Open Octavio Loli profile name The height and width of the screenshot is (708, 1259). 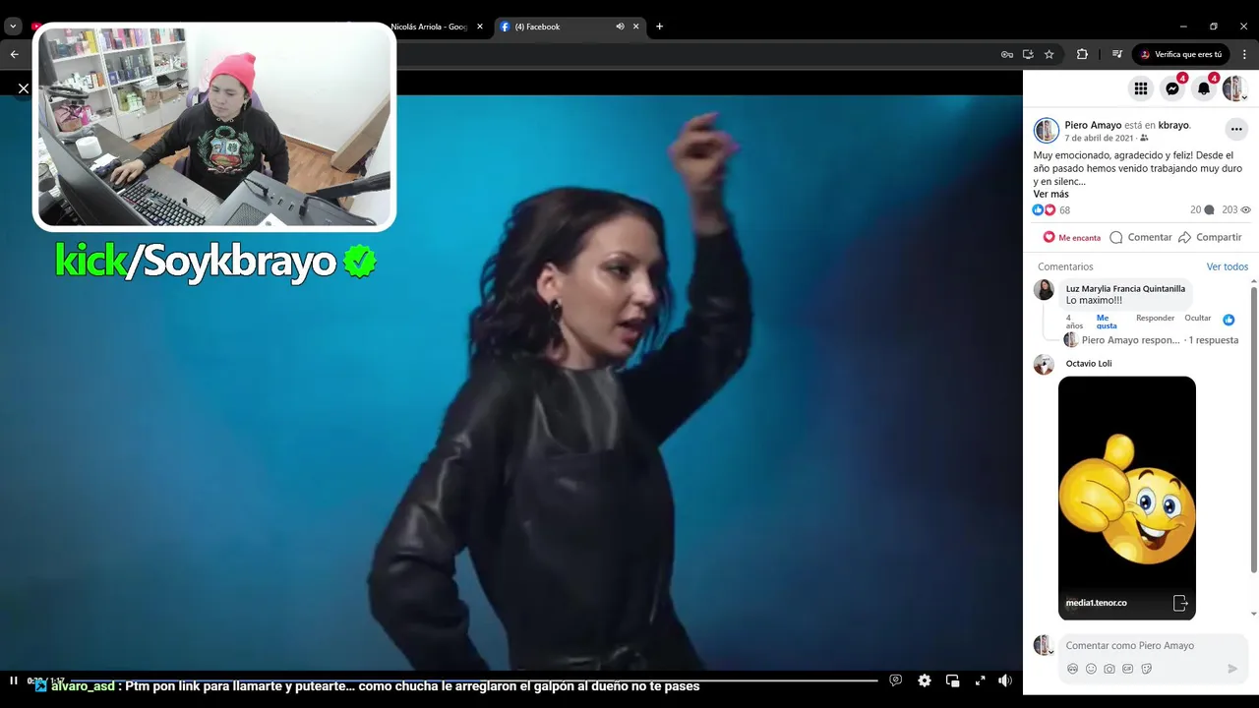[x=1089, y=364]
